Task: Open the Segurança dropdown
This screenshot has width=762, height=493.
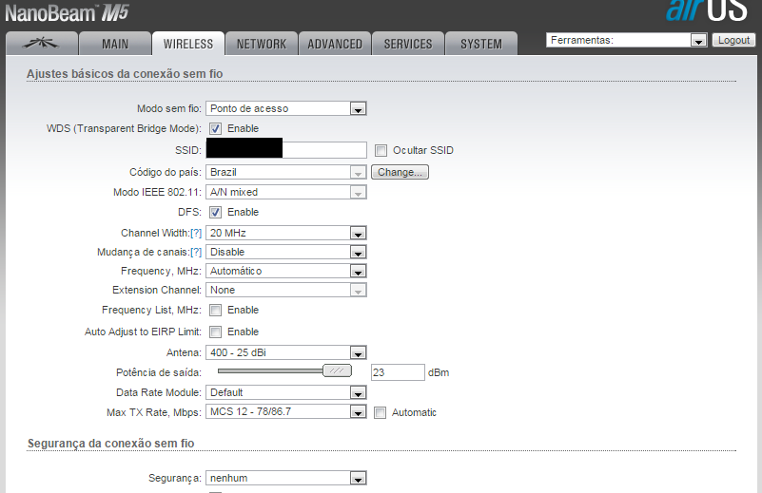Action: pos(285,478)
